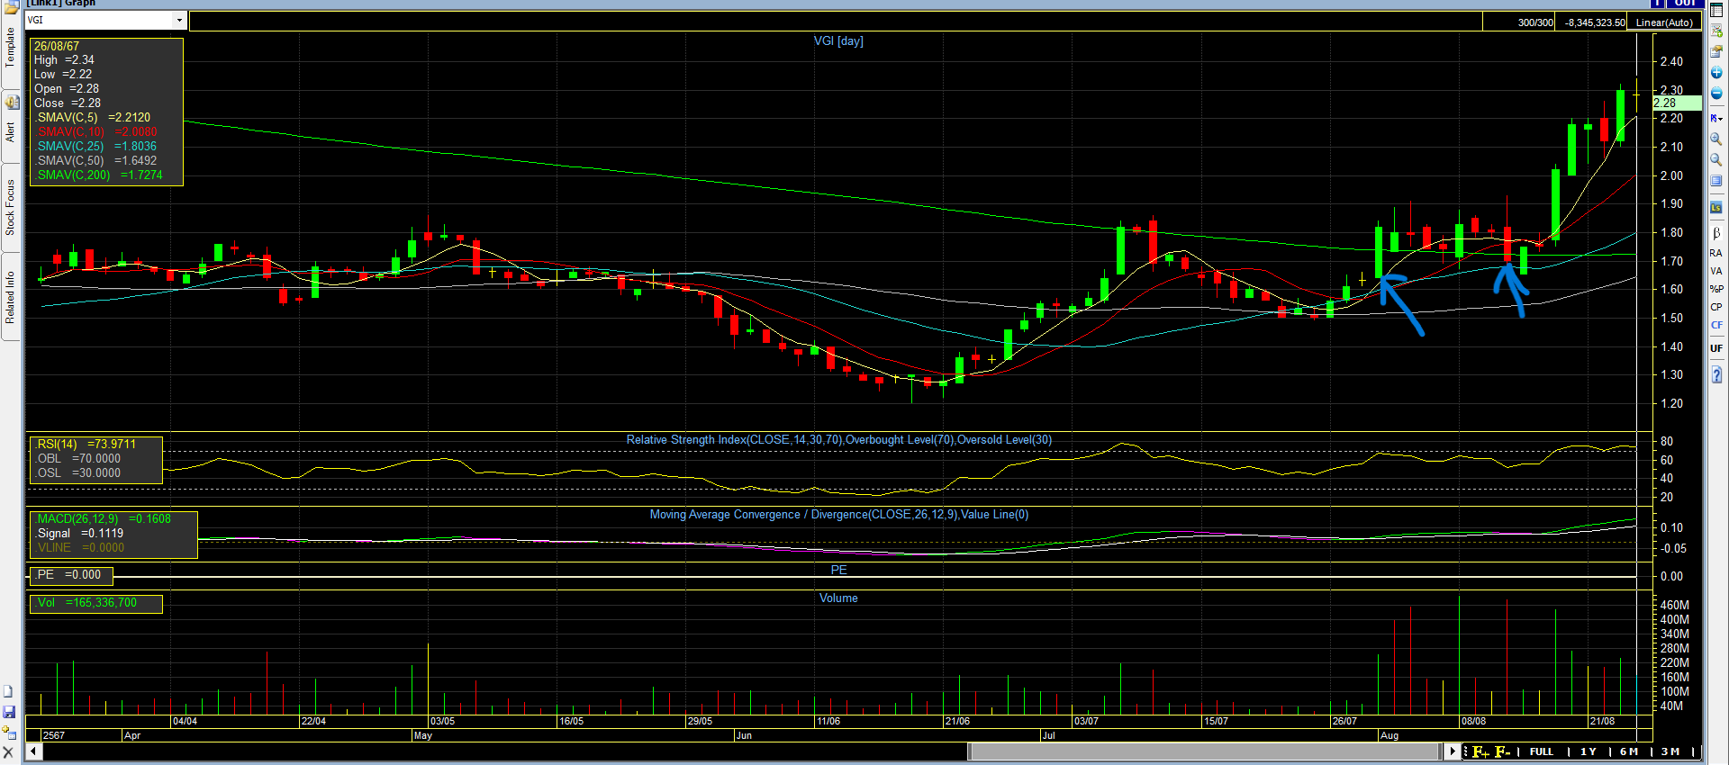The image size is (1729, 765).
Task: Click the blue plus zoom-in icon
Action: pos(1716,73)
